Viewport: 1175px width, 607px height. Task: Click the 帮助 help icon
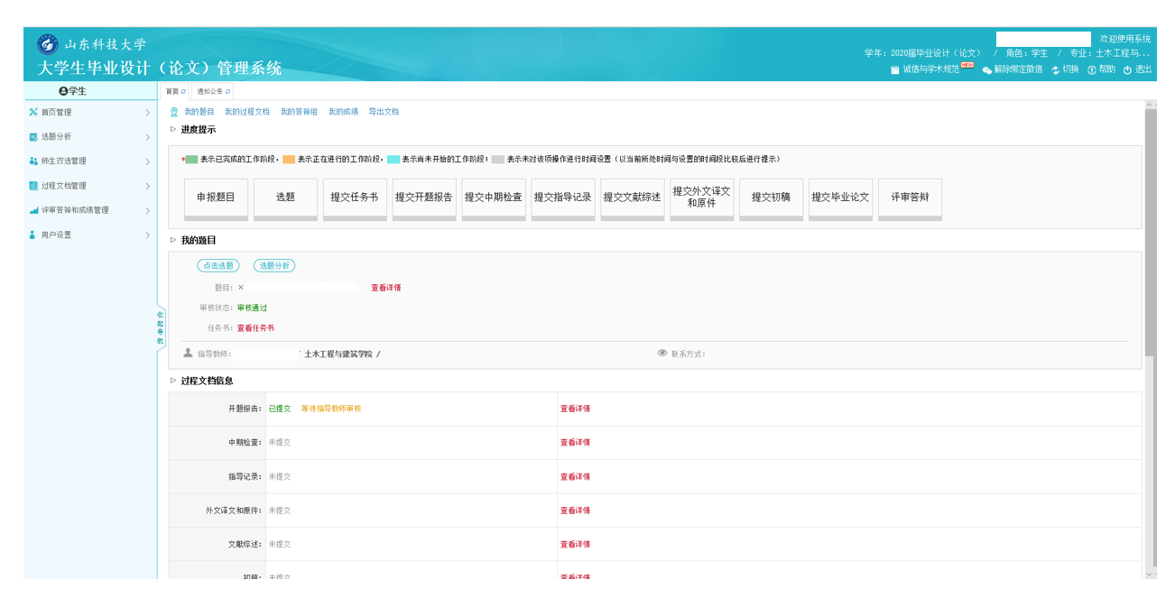point(1091,70)
